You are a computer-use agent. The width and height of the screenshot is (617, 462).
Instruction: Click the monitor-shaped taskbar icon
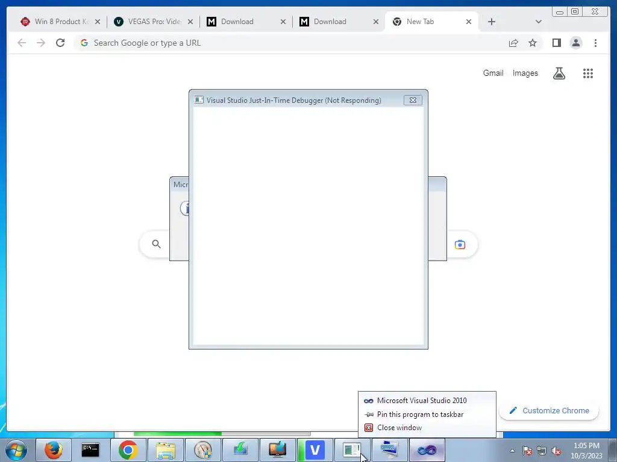point(277,450)
